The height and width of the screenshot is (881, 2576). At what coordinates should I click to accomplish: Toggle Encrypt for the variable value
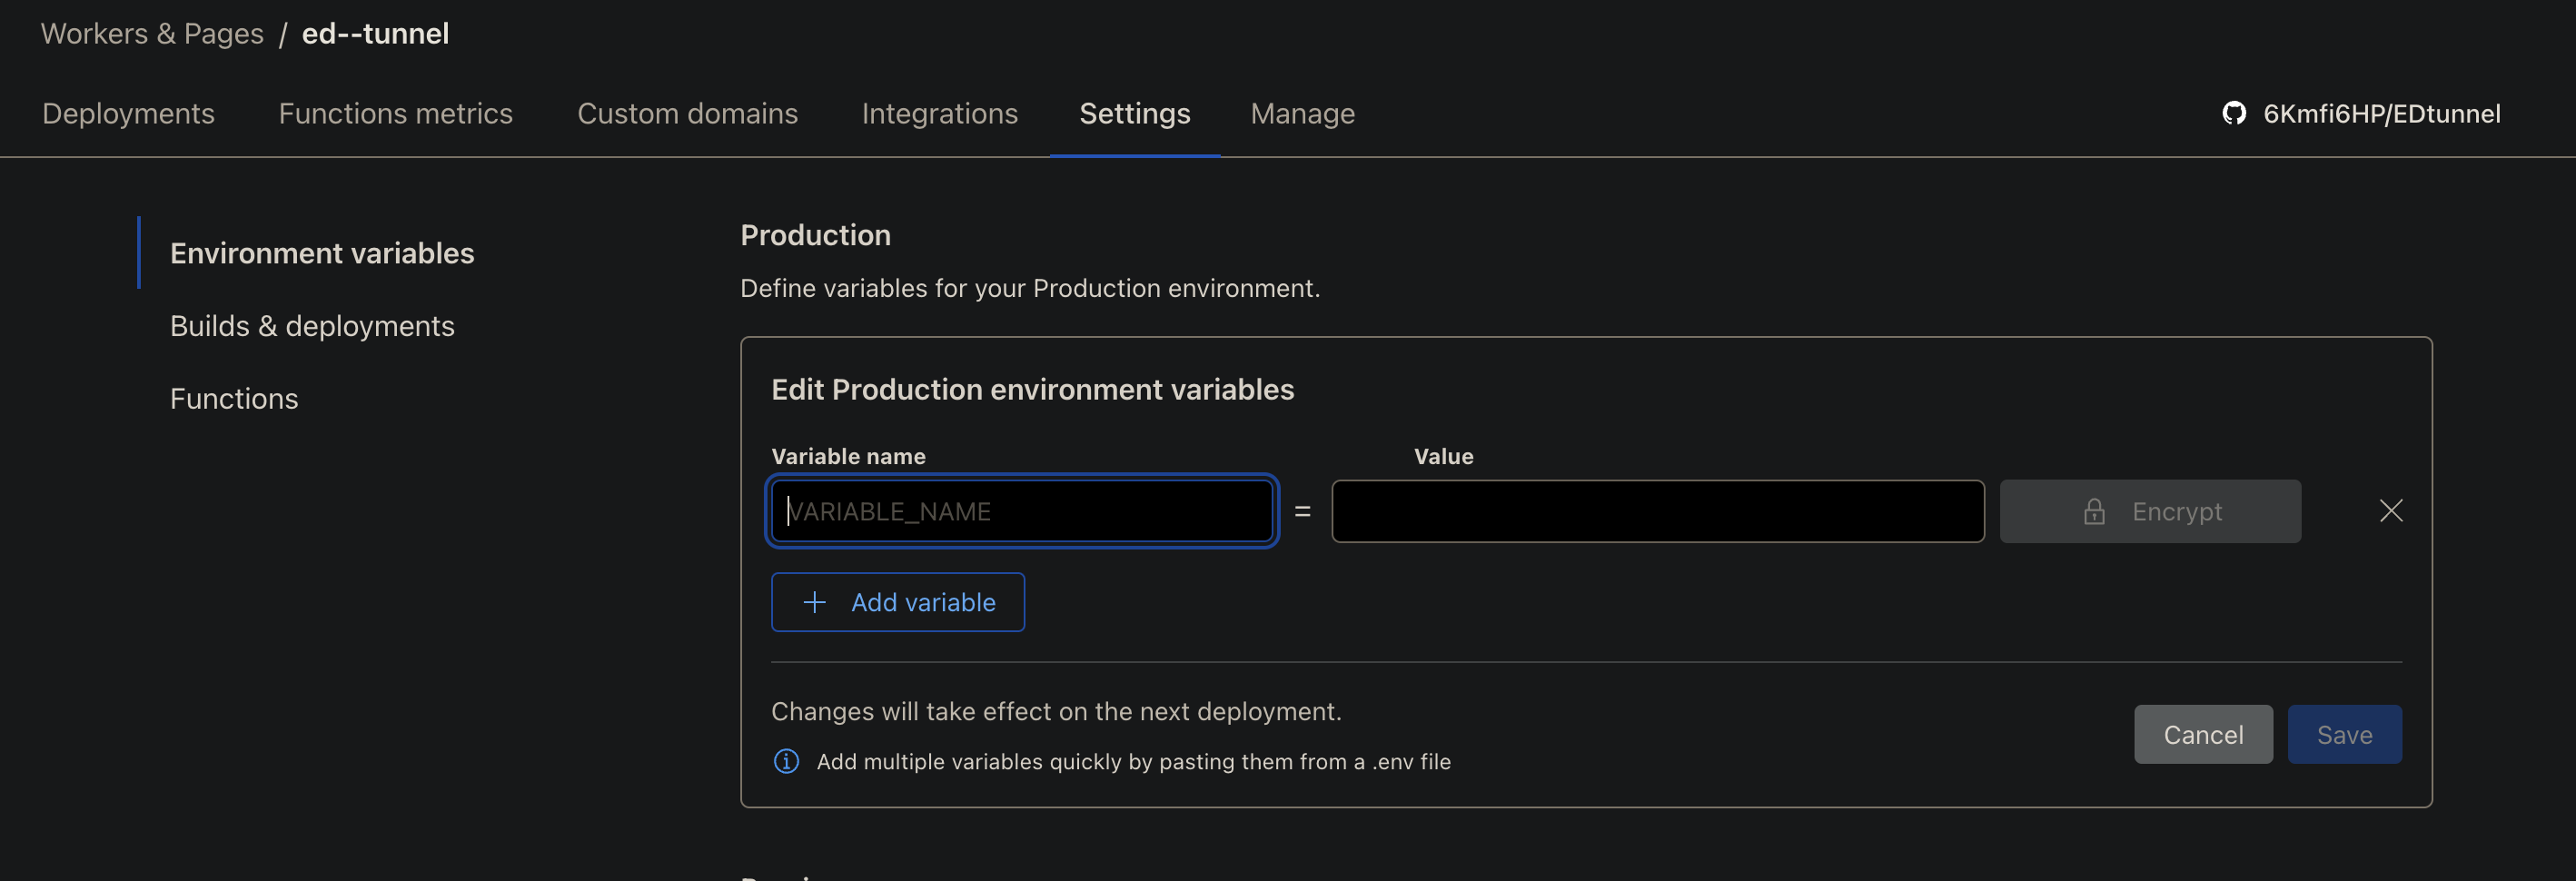tap(2150, 512)
